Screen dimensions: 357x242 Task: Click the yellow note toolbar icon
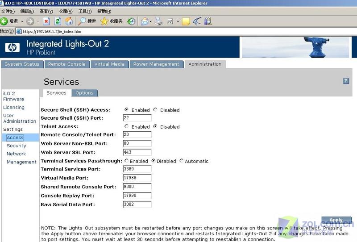pos(186,21)
